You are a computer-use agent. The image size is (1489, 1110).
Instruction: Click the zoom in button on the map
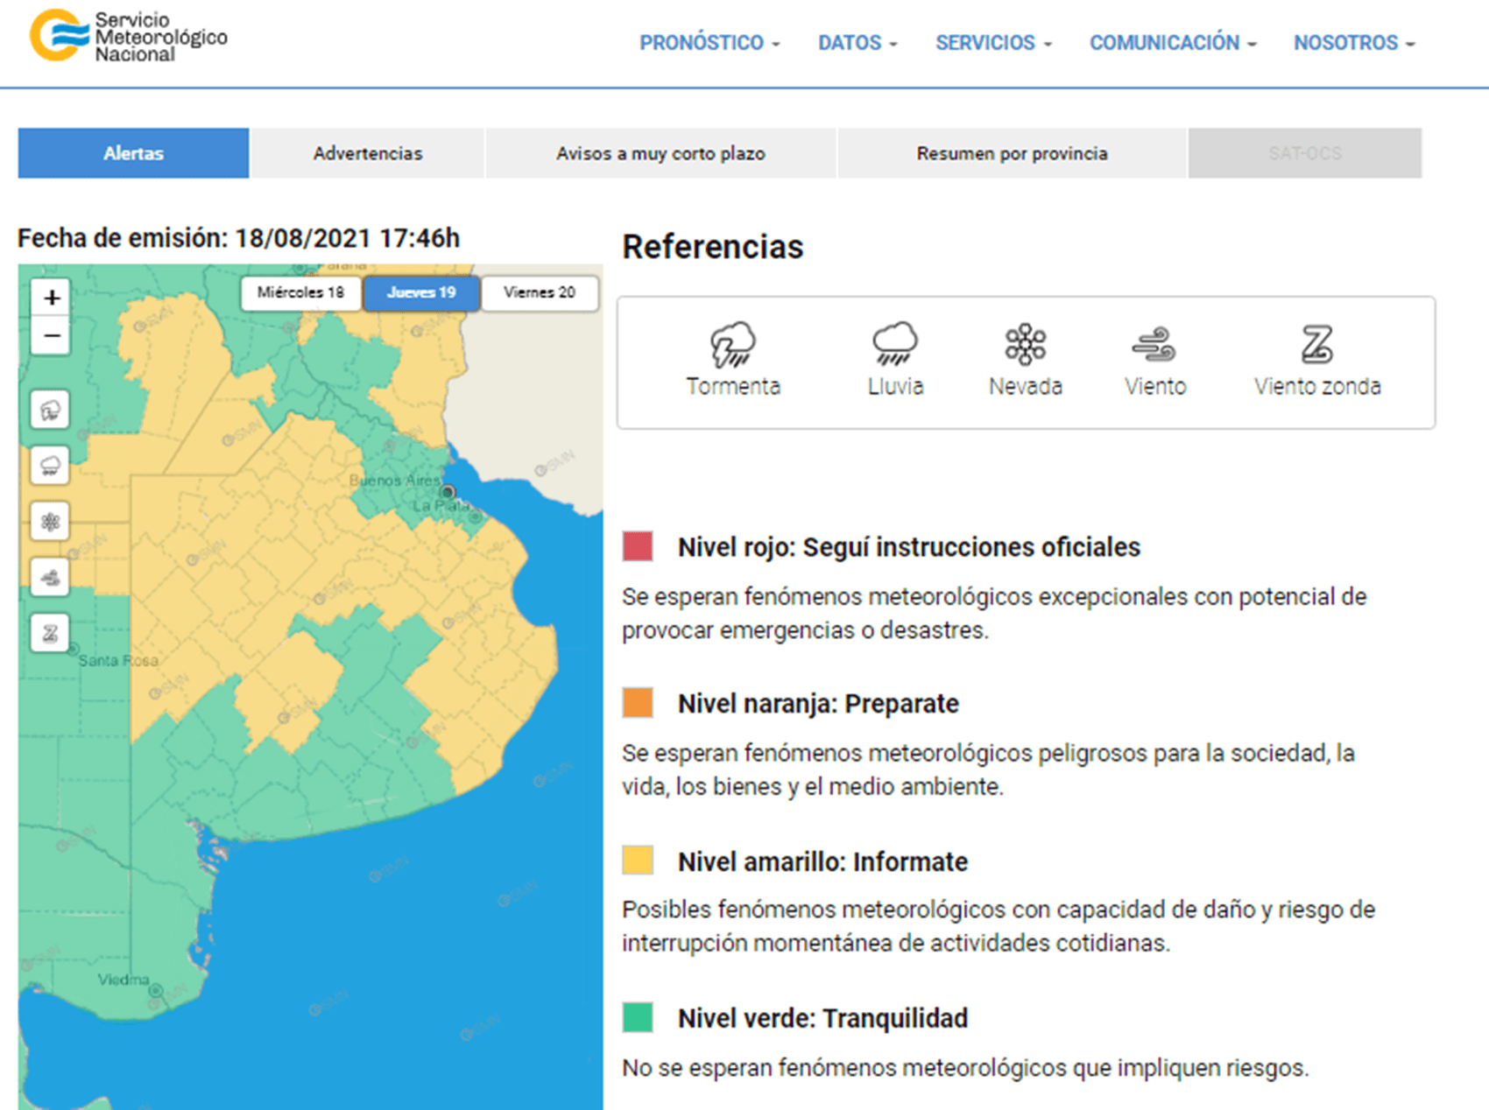50,298
